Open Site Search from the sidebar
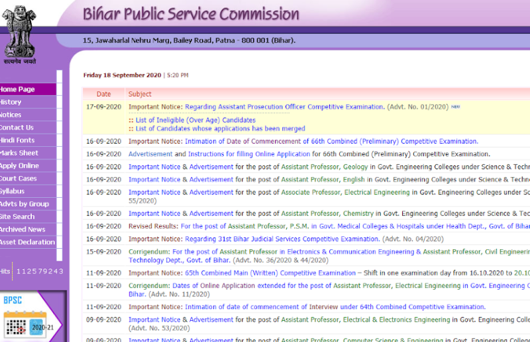530x342 pixels. coord(18,217)
